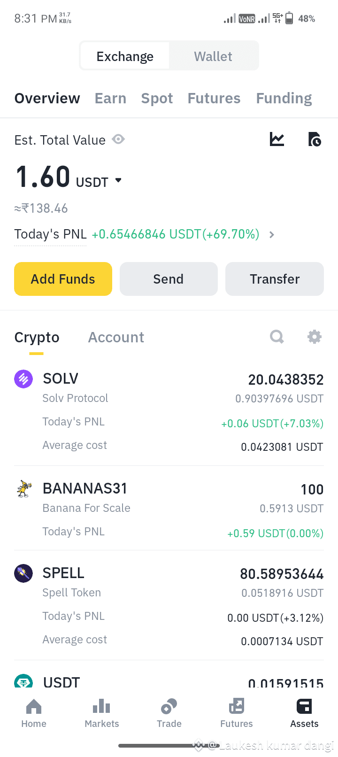This screenshot has width=338, height=757.
Task: Open the asset list settings gear
Action: 314,337
